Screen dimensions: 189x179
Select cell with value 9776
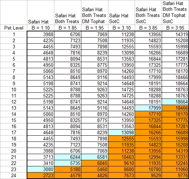point(175,175)
